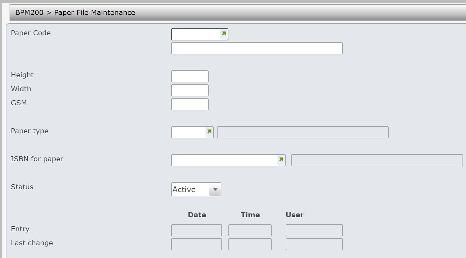Focus the Paper Code text box
Viewport: 466px width, 258px height.
pos(196,34)
